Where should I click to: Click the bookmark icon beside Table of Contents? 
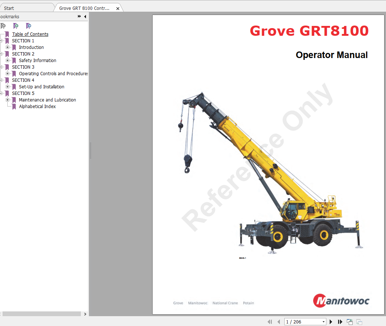[7, 34]
